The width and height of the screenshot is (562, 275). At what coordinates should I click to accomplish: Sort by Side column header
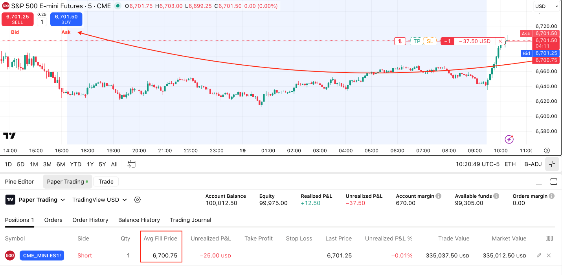click(x=83, y=239)
